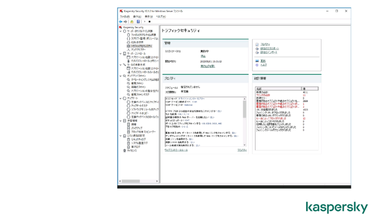Click プロパティ link below the settings list

tap(242, 150)
